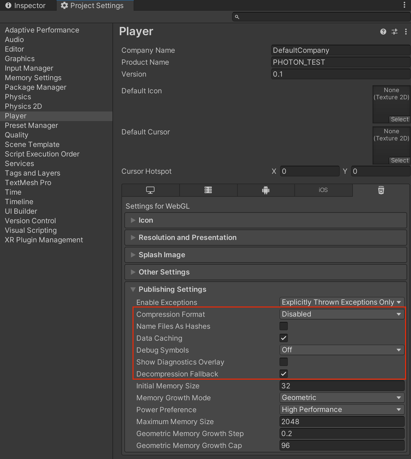Switch to the Standalone platform settings icon
This screenshot has width=411, height=459.
[150, 190]
